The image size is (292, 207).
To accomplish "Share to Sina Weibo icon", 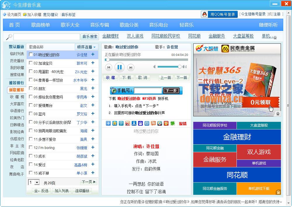I will (128, 123).
